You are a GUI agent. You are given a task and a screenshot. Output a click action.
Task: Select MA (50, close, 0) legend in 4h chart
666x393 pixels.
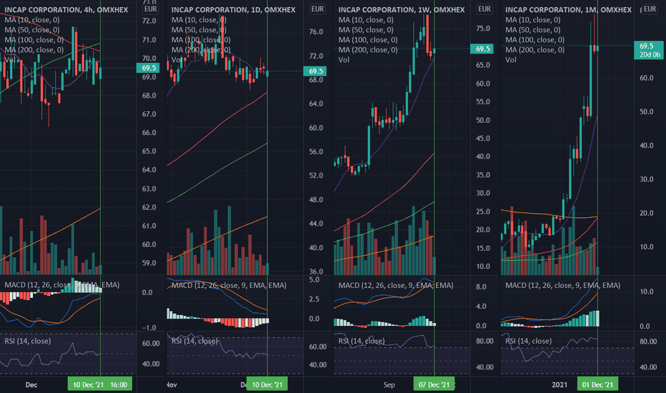click(32, 30)
